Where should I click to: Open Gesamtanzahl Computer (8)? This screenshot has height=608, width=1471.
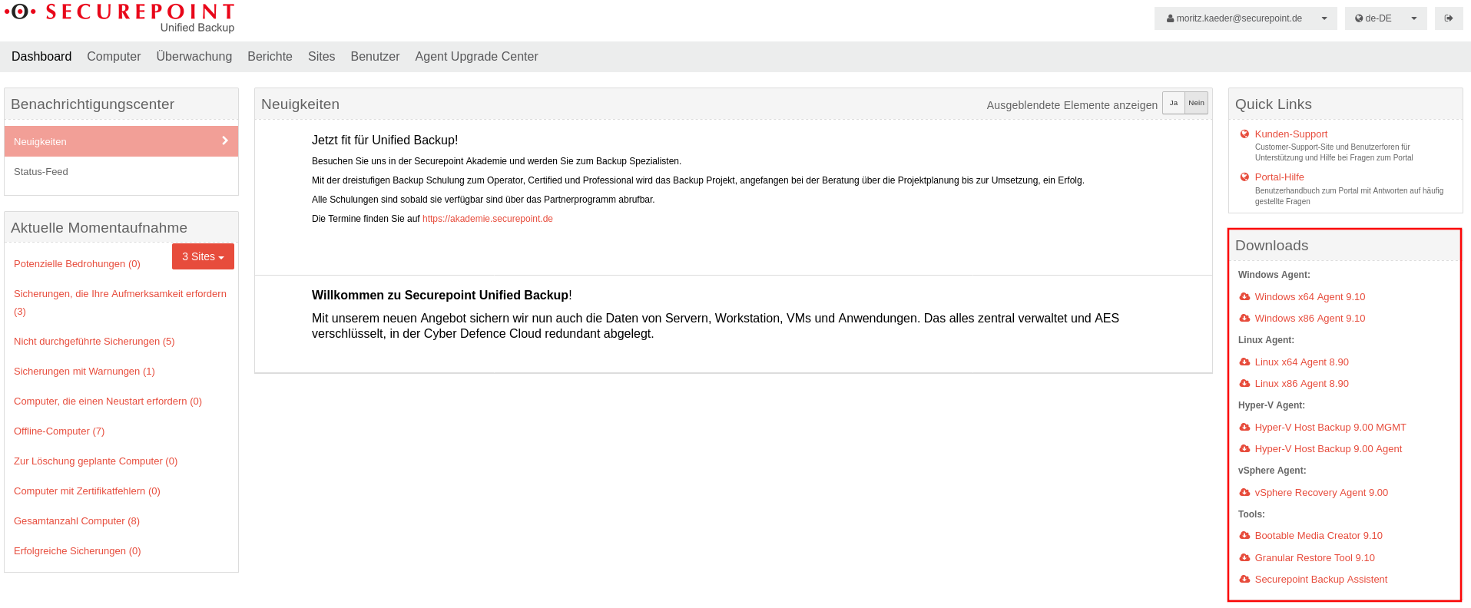click(77, 520)
